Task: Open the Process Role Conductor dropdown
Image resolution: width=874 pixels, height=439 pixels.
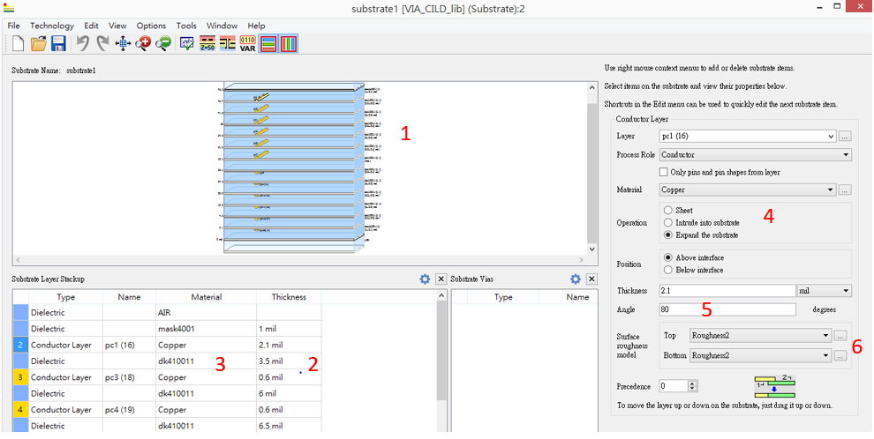Action: coord(756,154)
